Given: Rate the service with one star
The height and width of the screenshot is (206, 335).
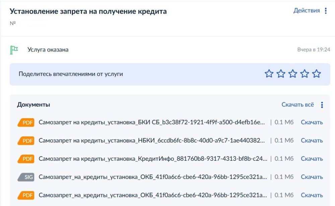Looking at the screenshot, I should [x=269, y=74].
